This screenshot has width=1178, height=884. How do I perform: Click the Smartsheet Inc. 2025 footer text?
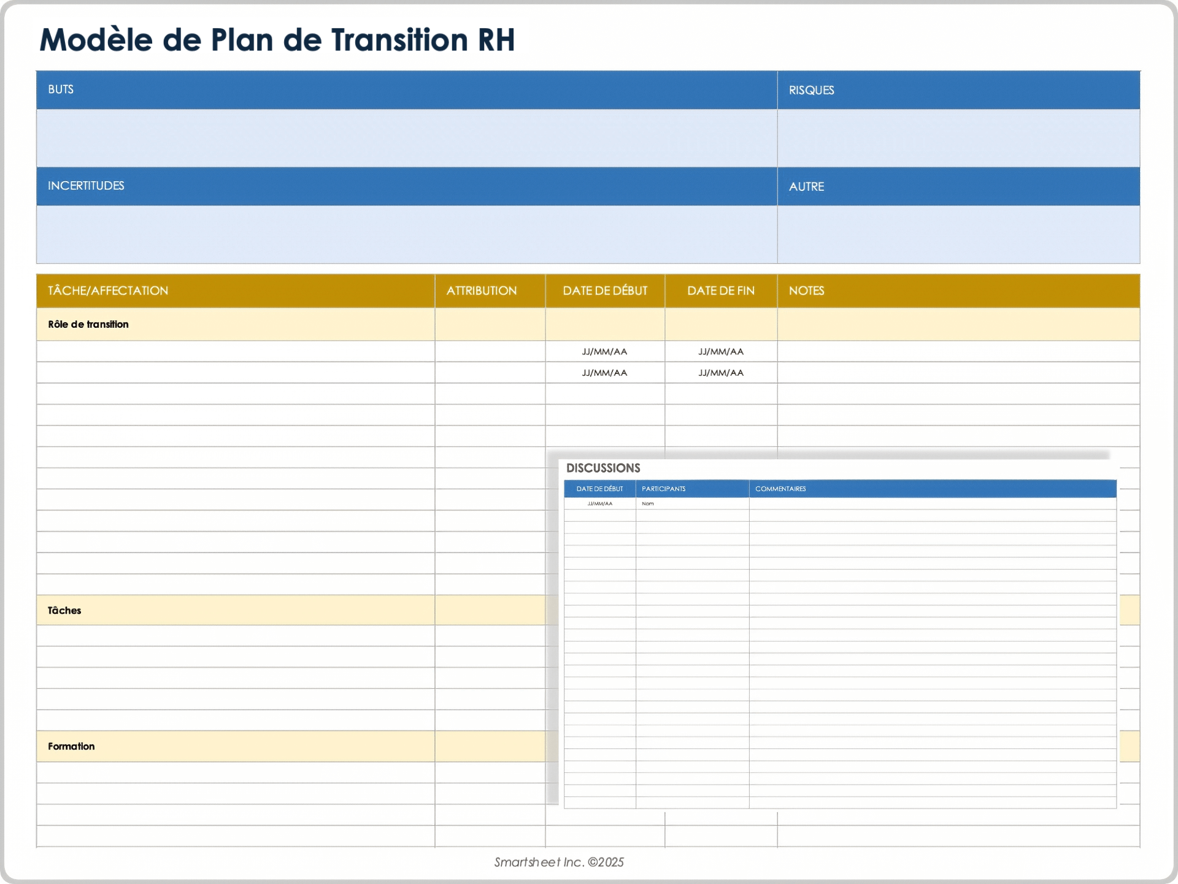559,862
